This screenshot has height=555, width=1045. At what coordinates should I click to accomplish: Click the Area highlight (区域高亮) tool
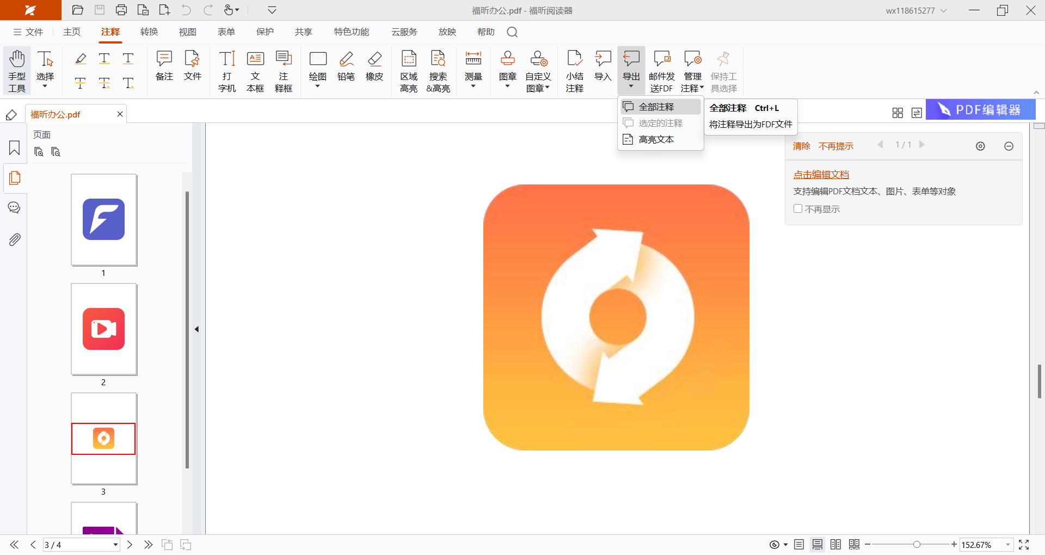coord(409,71)
